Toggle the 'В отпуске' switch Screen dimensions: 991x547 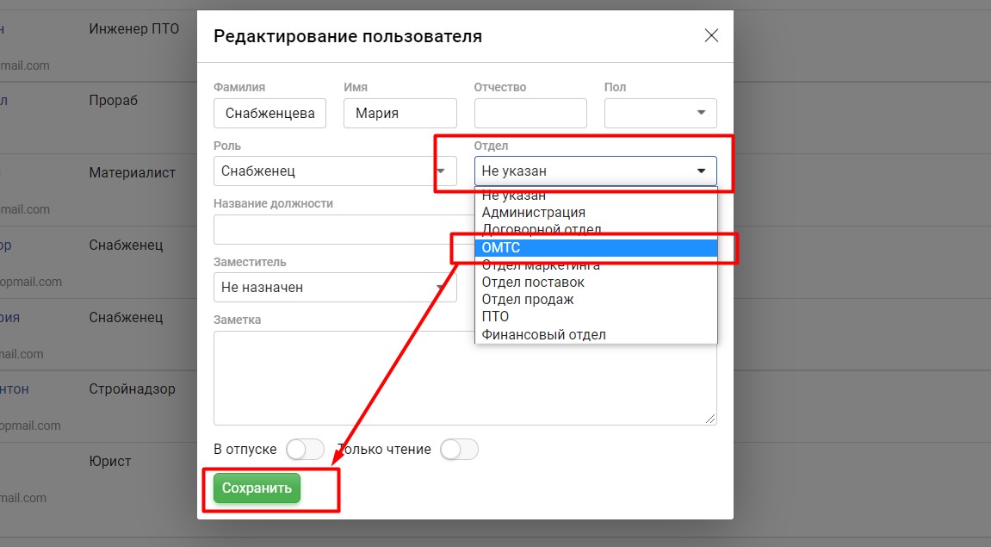click(305, 450)
